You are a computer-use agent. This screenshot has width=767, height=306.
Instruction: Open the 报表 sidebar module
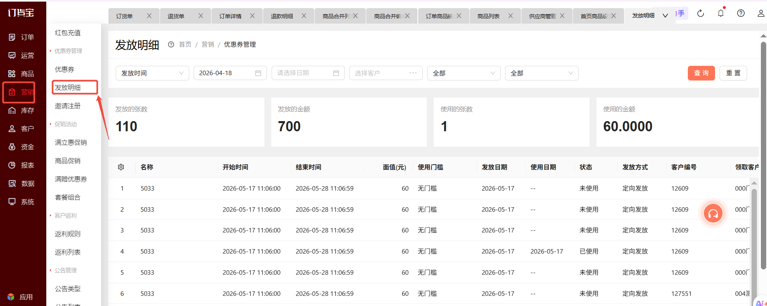22,165
